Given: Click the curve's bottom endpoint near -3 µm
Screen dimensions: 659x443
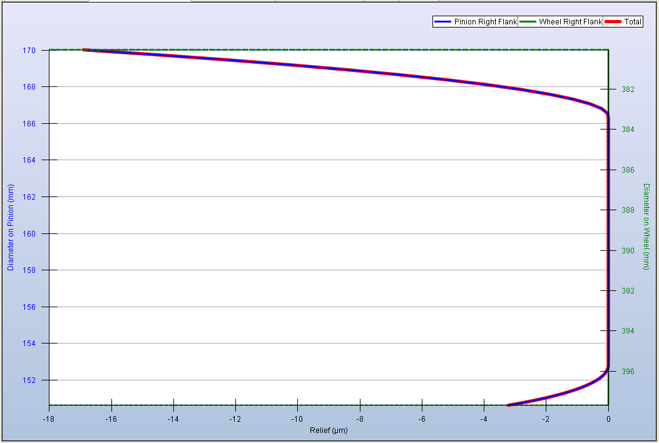Looking at the screenshot, I should click(509, 405).
